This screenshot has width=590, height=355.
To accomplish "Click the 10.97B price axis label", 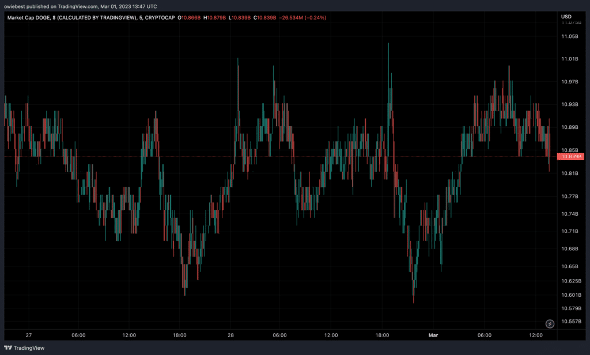I will click(570, 82).
